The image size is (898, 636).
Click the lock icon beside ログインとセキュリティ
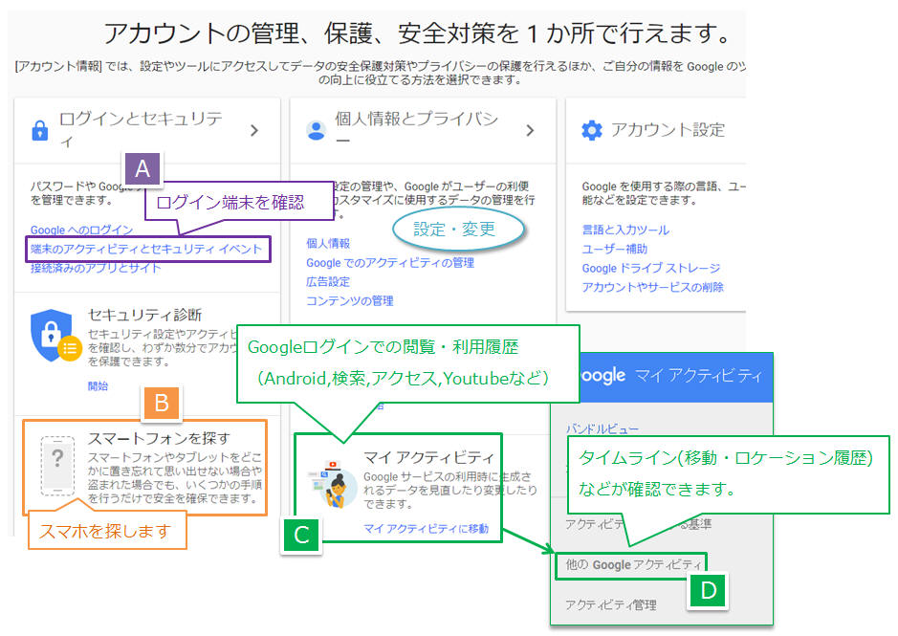(39, 130)
